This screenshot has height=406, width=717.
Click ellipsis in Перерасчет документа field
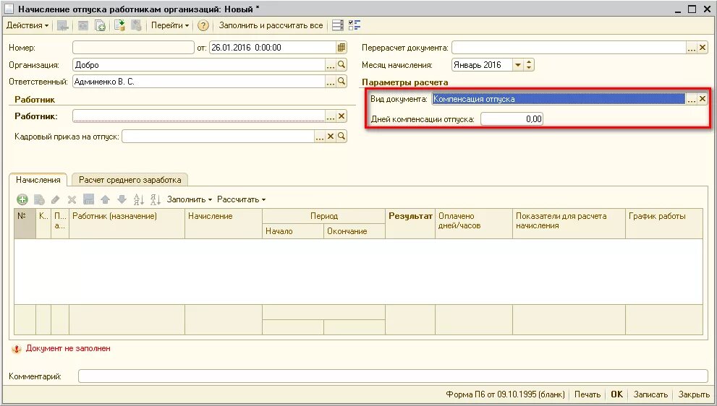[x=692, y=48]
